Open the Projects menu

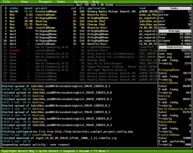45,2
